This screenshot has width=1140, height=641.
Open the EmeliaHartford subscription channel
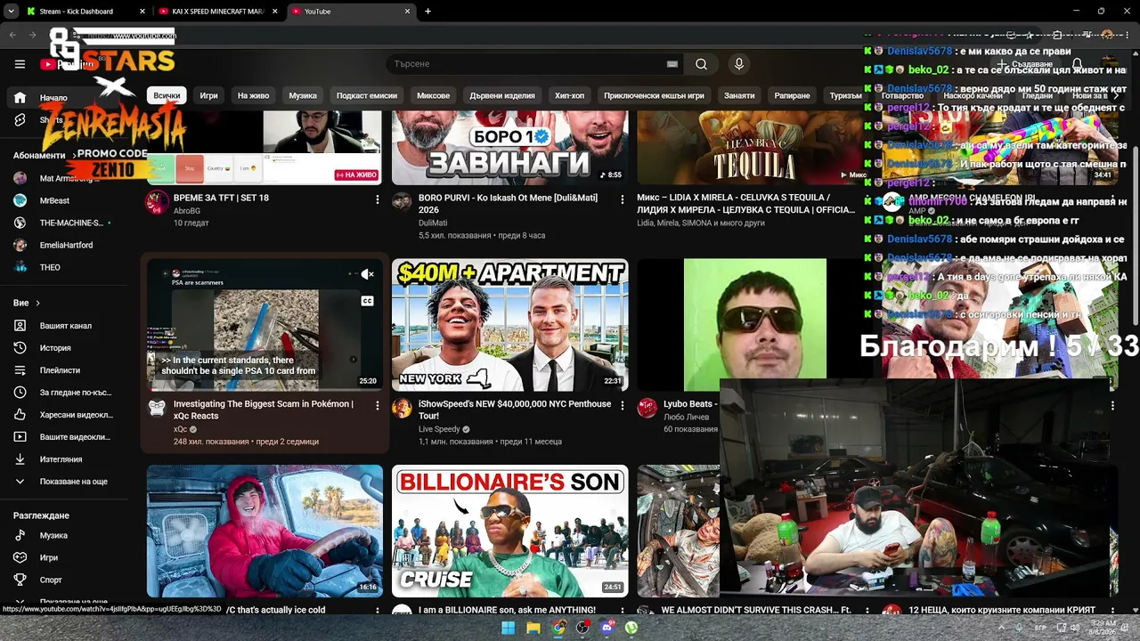pyautogui.click(x=64, y=245)
